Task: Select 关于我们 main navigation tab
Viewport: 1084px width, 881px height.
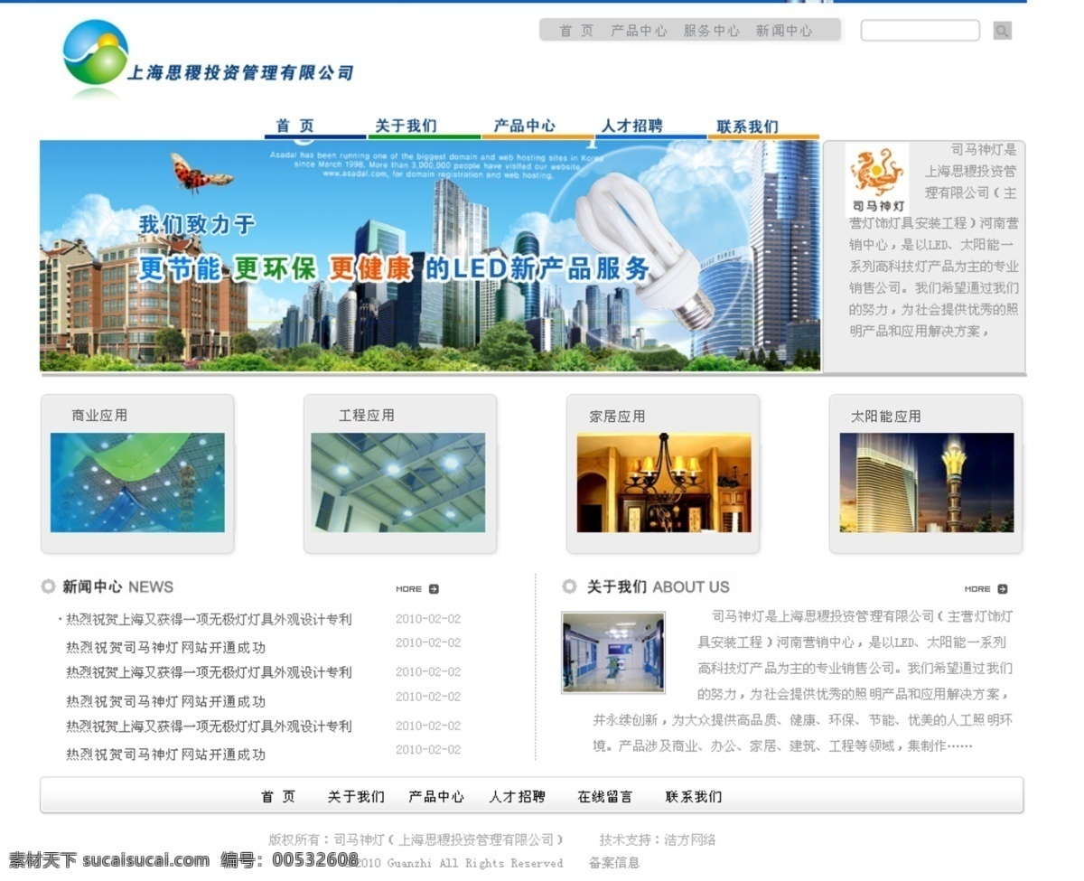Action: point(406,127)
